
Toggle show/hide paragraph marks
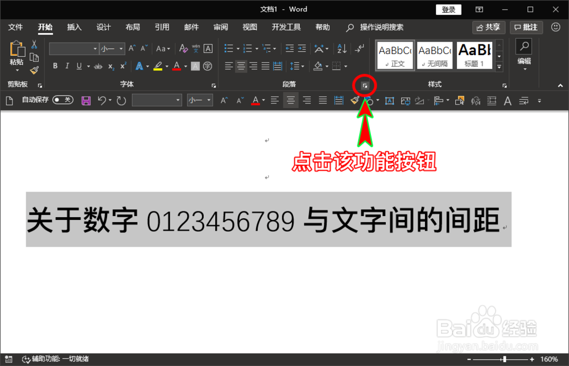[359, 48]
